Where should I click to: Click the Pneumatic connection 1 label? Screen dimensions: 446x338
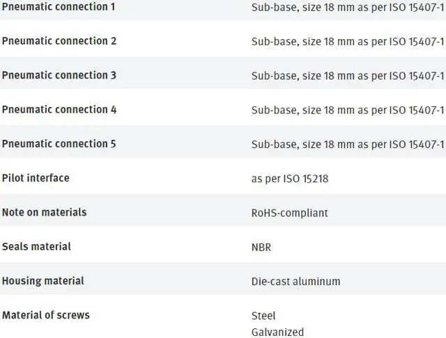tap(59, 6)
